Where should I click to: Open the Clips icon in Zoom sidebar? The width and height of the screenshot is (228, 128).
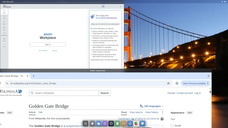point(4,40)
